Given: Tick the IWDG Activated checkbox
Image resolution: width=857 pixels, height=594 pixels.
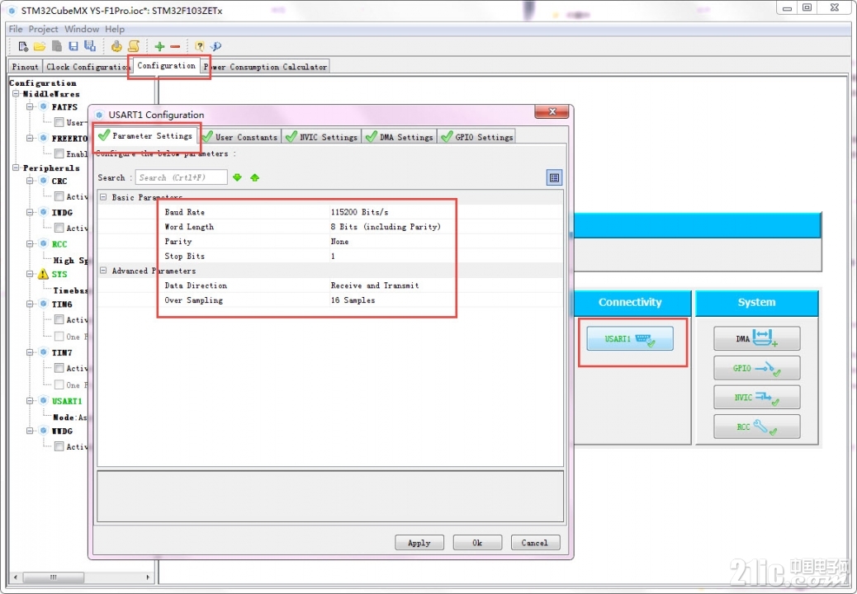Looking at the screenshot, I should tap(59, 228).
